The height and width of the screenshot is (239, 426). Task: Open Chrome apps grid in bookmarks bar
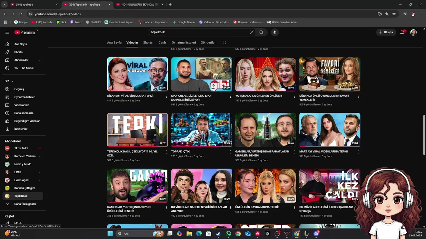(x=6, y=22)
